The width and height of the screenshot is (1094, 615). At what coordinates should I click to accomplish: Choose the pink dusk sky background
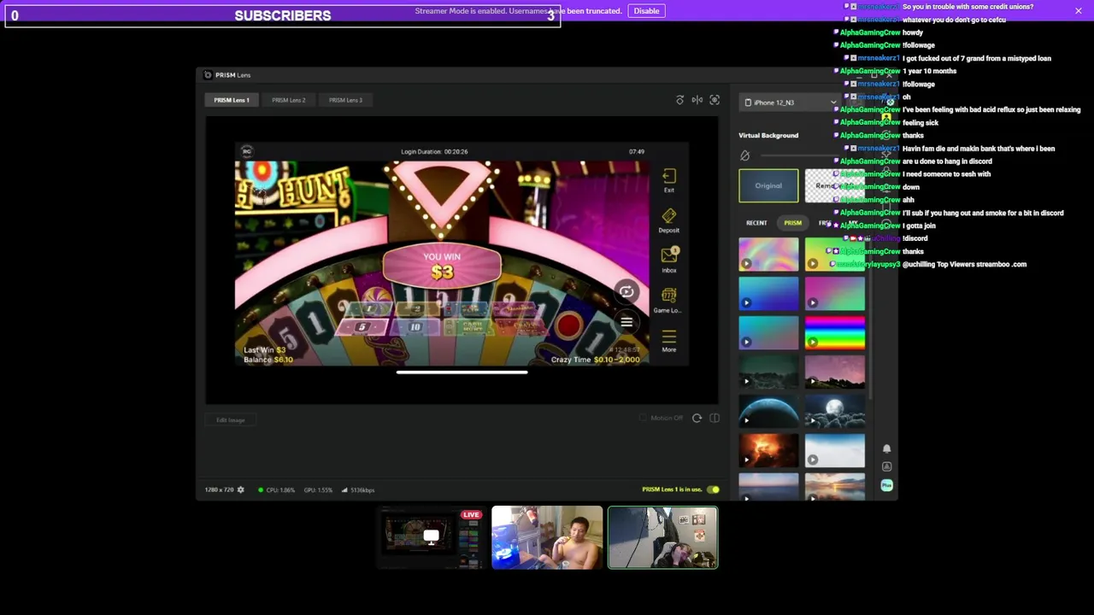click(x=834, y=372)
